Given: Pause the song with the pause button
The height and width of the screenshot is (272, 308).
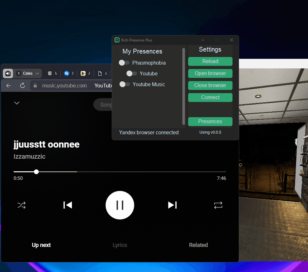Looking at the screenshot, I should 120,205.
